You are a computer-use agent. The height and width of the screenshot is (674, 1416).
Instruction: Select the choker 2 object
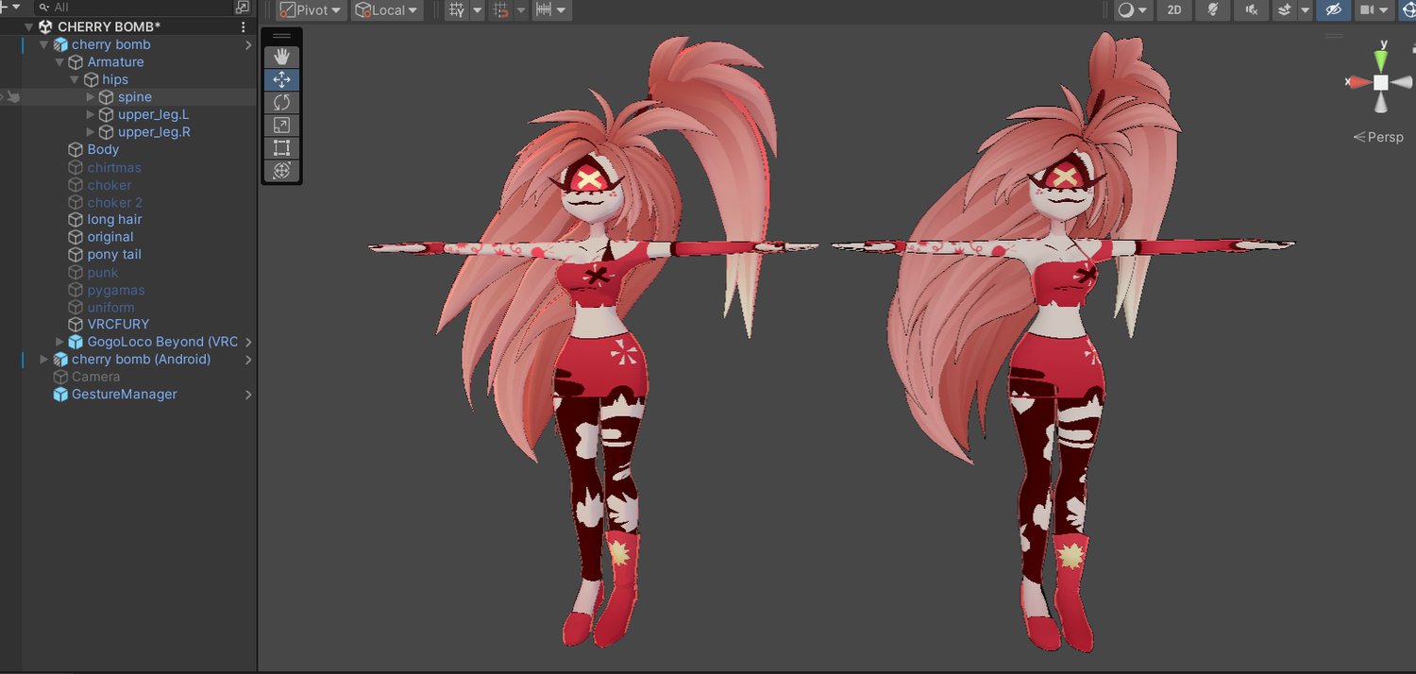(x=115, y=202)
